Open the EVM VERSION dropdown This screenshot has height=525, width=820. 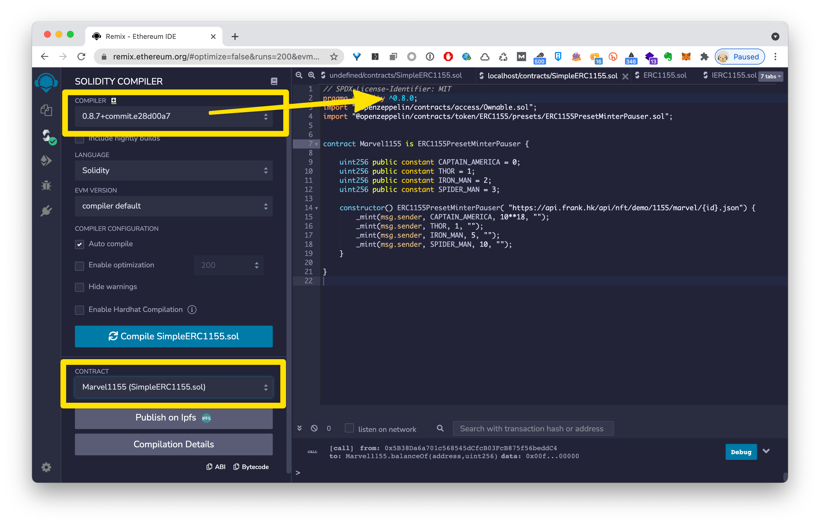coord(173,206)
